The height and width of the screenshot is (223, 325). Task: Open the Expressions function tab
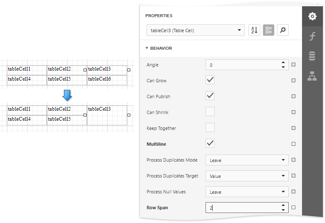pos(312,36)
